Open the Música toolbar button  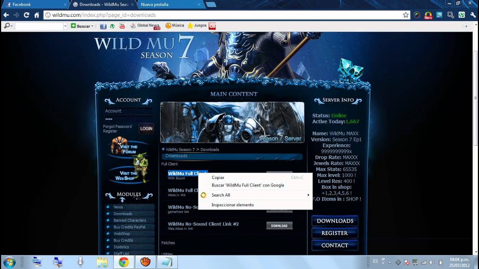pos(175,26)
